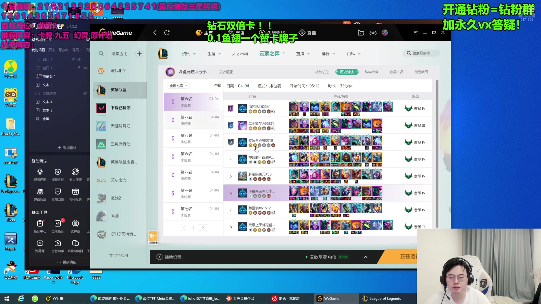Open 星海任务 tool with badge
This screenshot has height=304, width=541.
tap(58, 226)
